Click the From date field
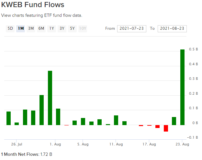This screenshot has height=160, width=202. (131, 28)
